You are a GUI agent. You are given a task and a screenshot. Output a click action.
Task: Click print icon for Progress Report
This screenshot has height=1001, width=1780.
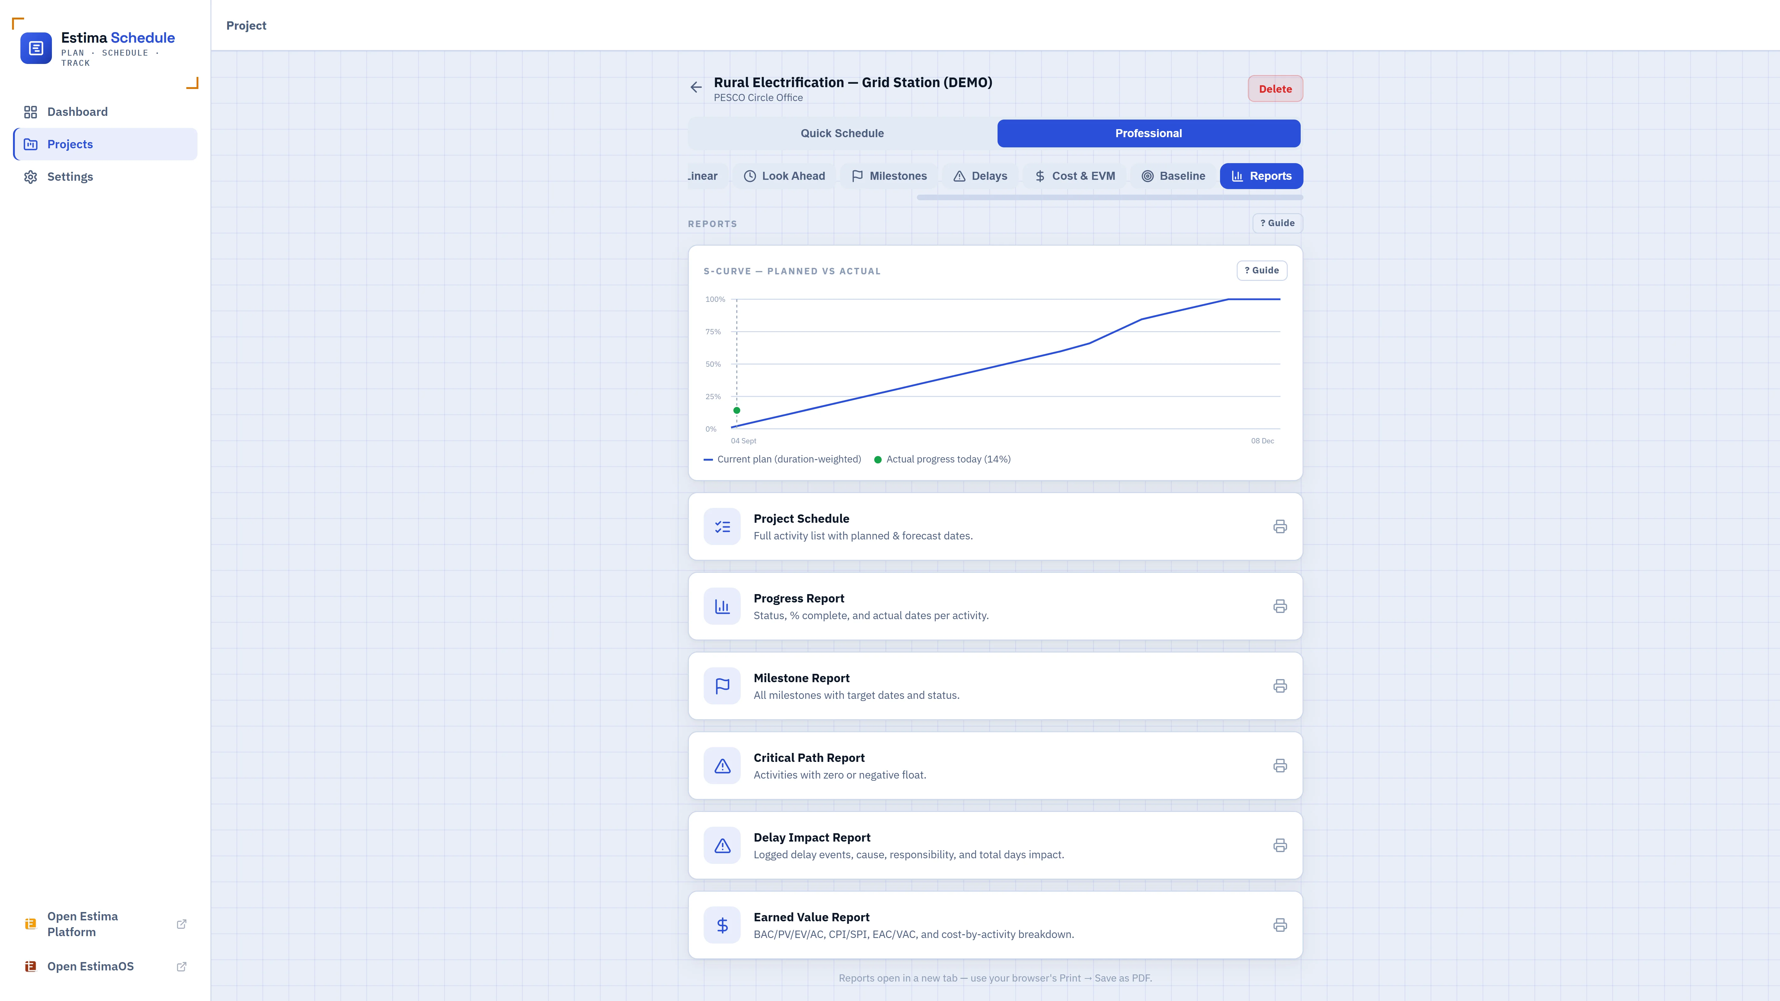coord(1280,606)
